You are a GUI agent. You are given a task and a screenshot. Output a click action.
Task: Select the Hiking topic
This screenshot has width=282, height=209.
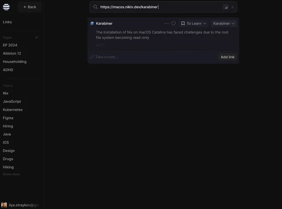point(8,167)
